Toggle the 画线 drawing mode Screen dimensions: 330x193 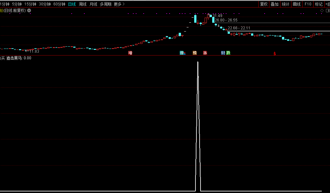(x=297, y=4)
